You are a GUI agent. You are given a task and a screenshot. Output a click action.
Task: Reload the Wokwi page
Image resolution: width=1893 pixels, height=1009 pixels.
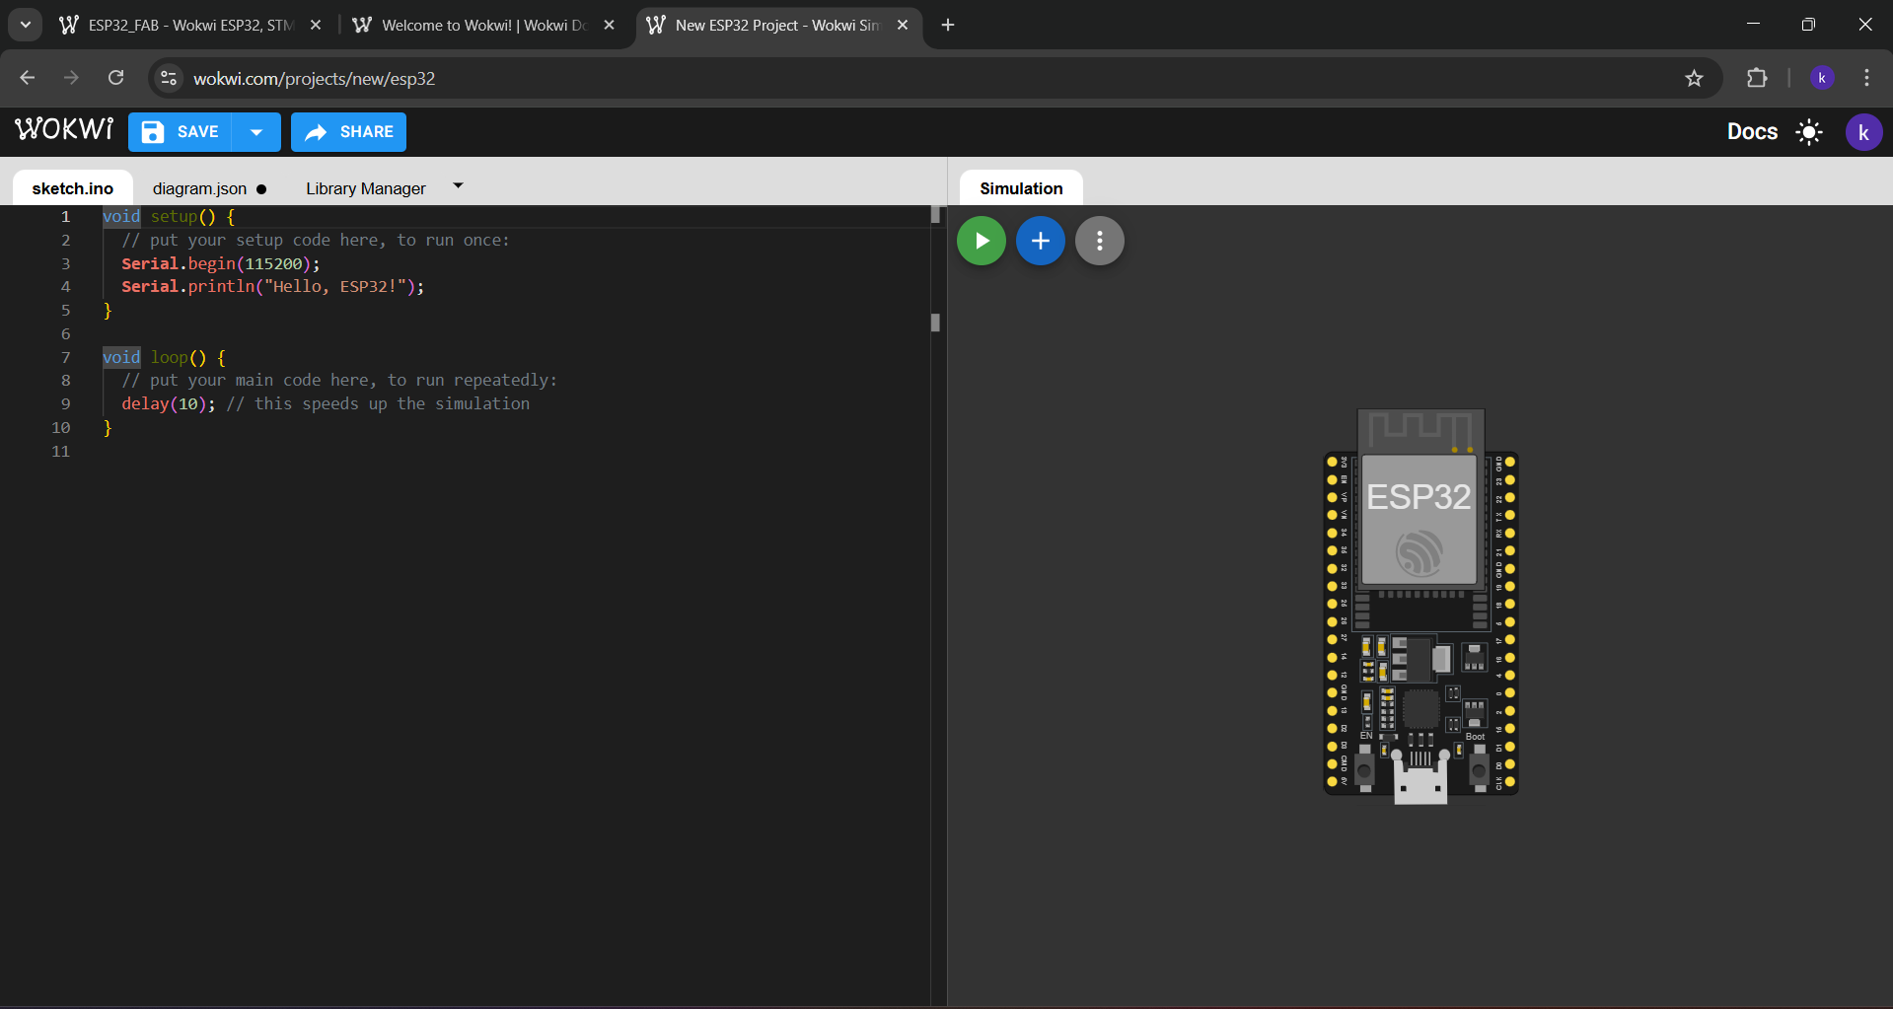click(115, 78)
